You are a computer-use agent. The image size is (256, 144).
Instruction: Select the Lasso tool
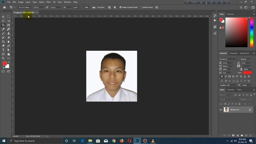pos(3,21)
